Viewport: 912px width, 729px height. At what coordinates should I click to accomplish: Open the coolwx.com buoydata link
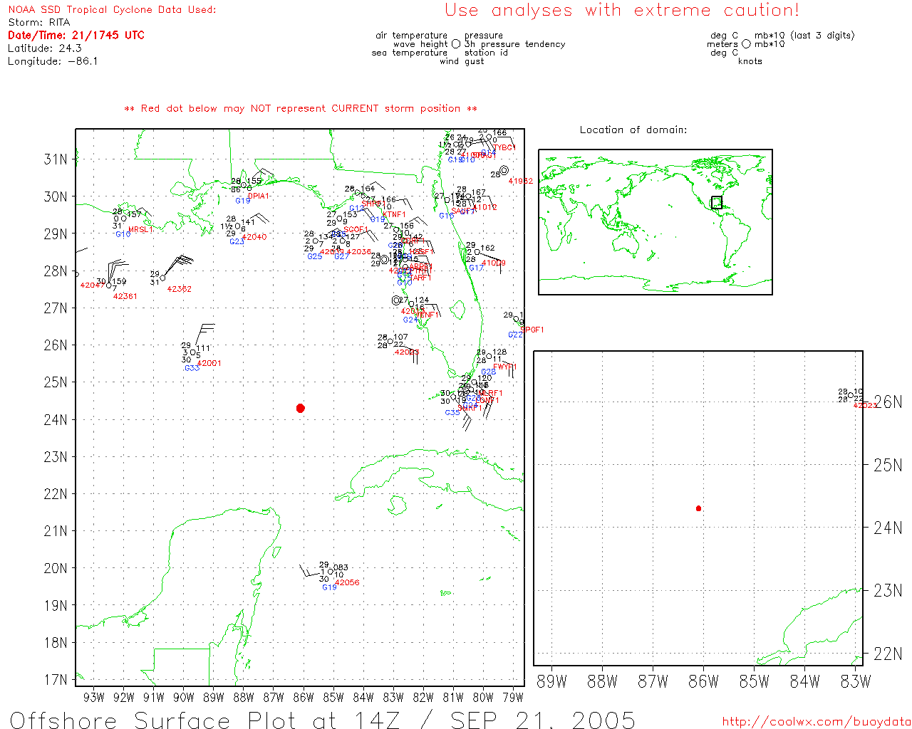[x=817, y=722]
